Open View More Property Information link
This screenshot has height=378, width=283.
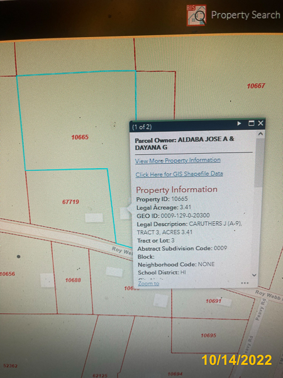[x=177, y=160]
